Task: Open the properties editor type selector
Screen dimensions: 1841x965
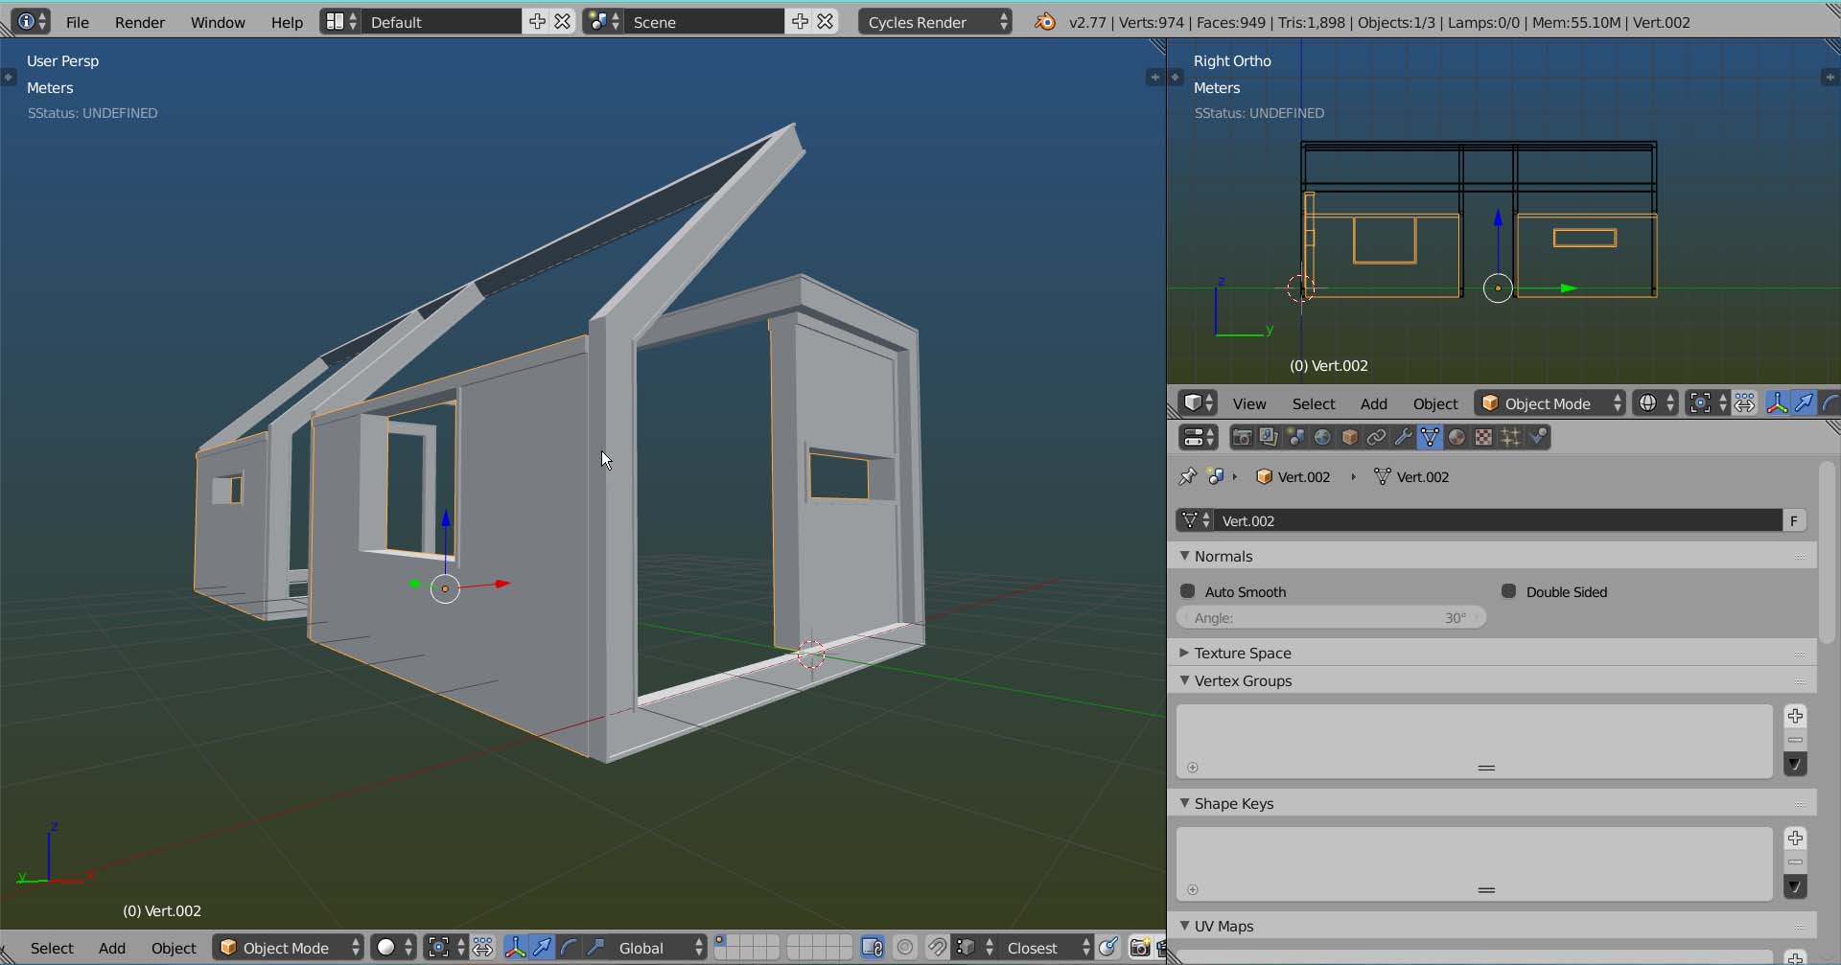Action: tap(1198, 437)
